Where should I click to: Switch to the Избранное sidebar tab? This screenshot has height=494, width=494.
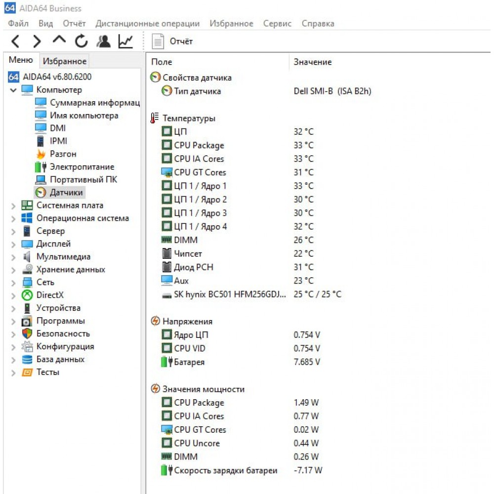pos(65,61)
